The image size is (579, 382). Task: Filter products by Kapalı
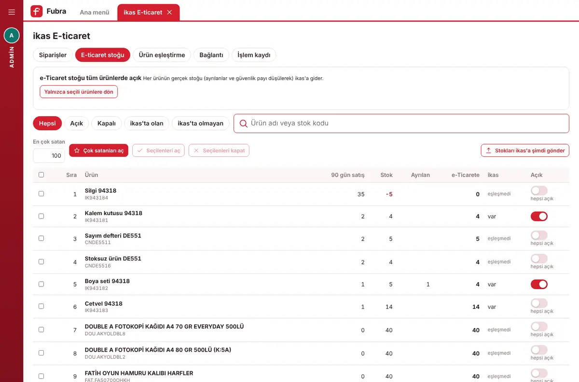pyautogui.click(x=107, y=123)
